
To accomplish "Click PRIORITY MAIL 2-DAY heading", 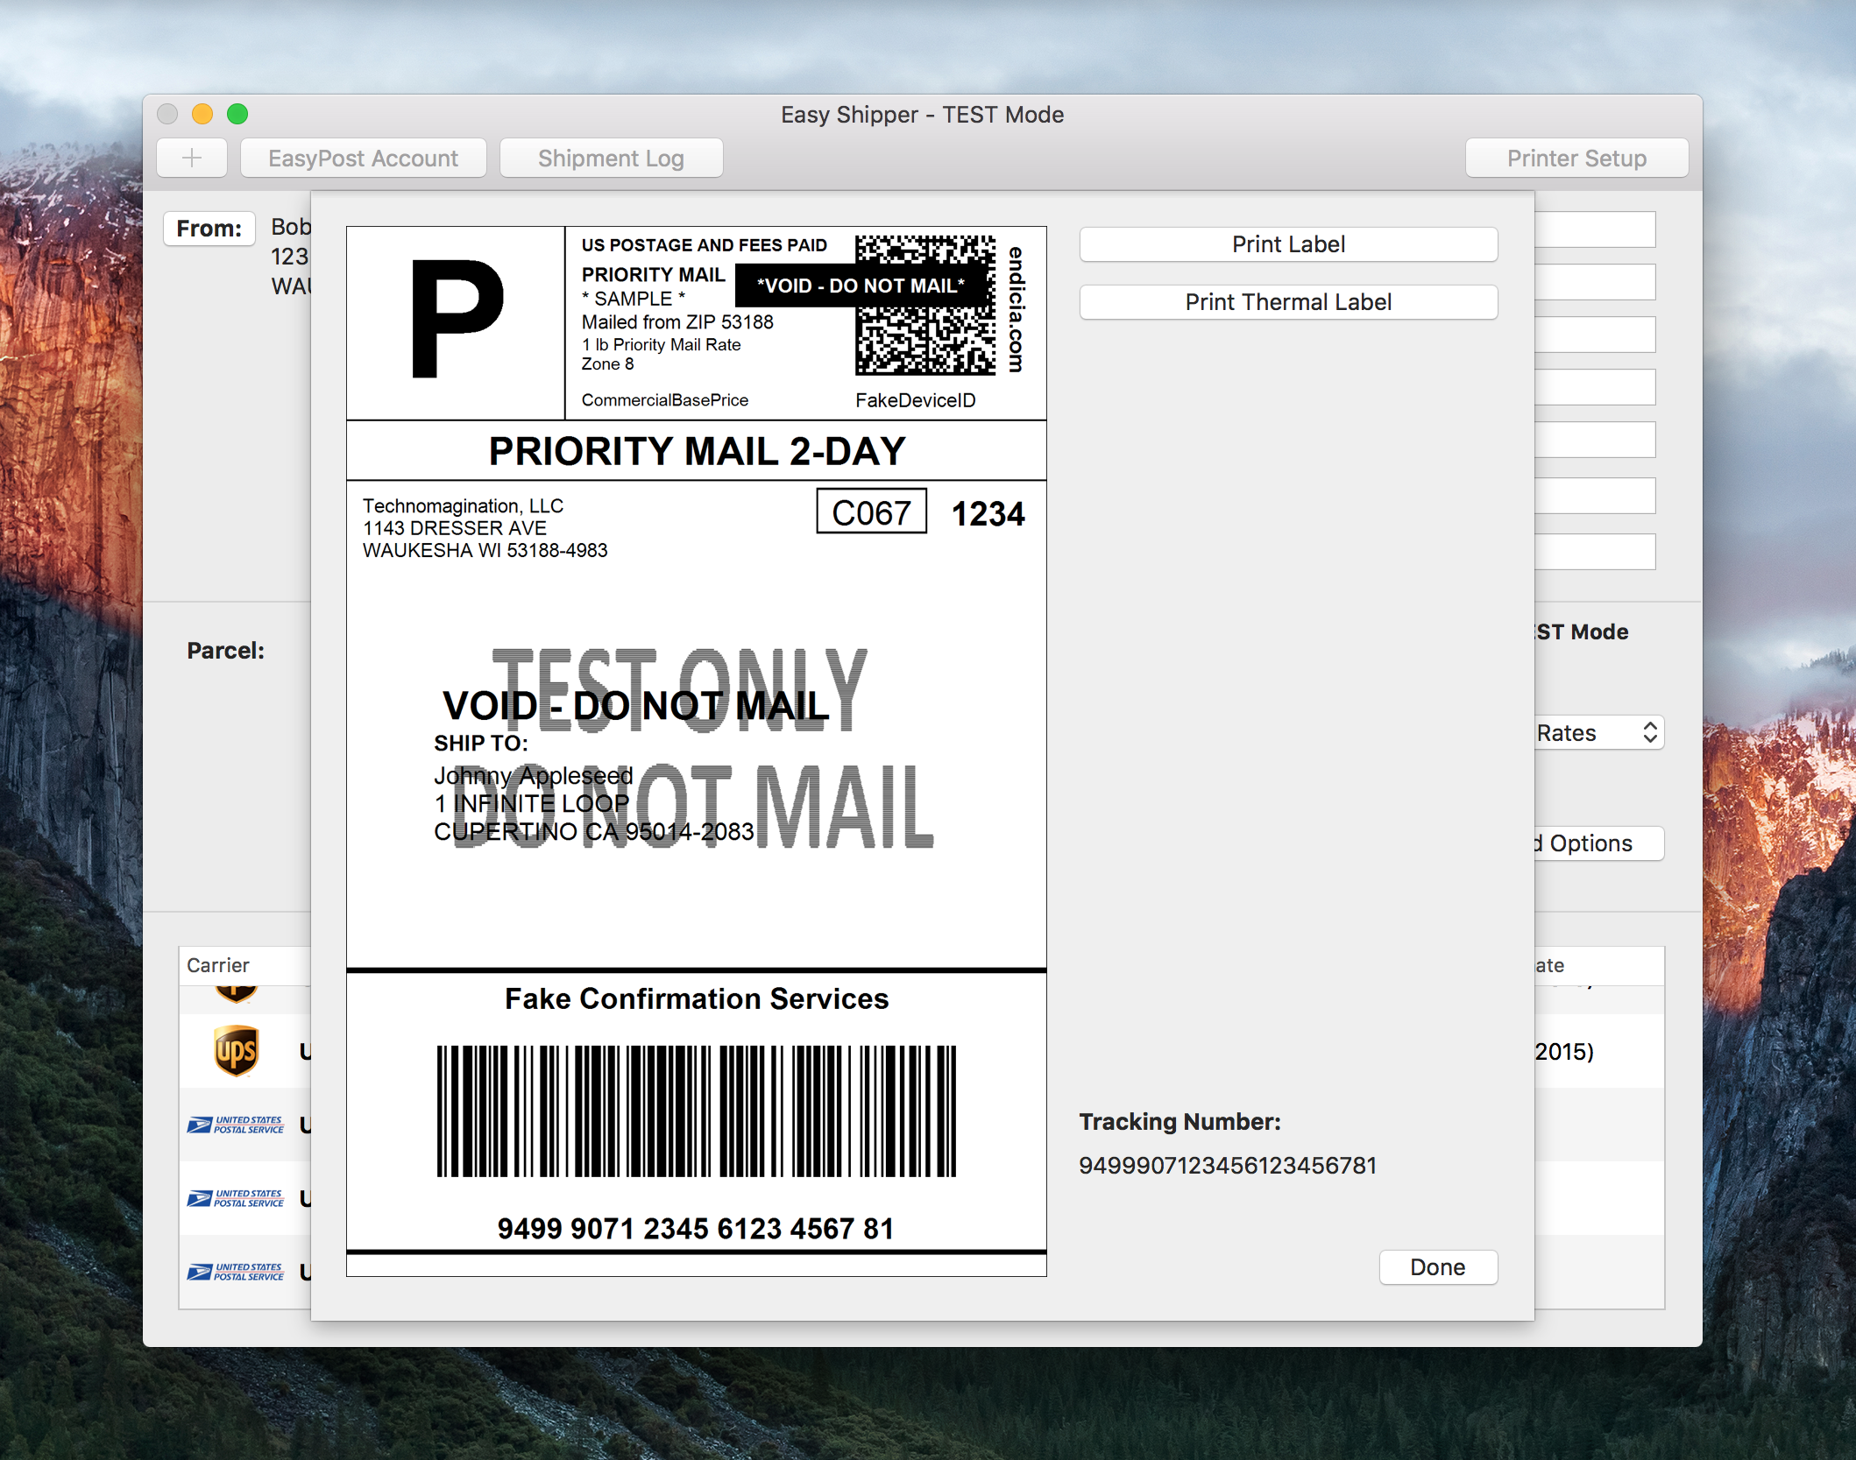I will [697, 451].
